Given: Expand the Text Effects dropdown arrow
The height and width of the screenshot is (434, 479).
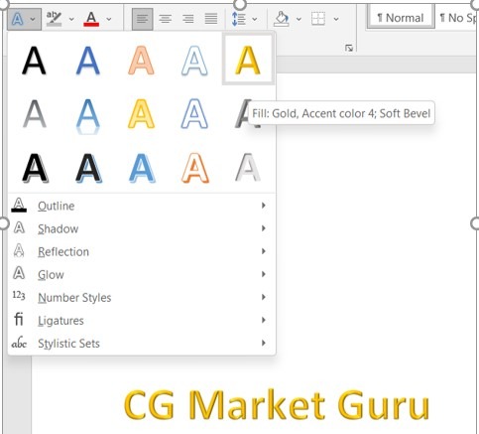Looking at the screenshot, I should [33, 19].
